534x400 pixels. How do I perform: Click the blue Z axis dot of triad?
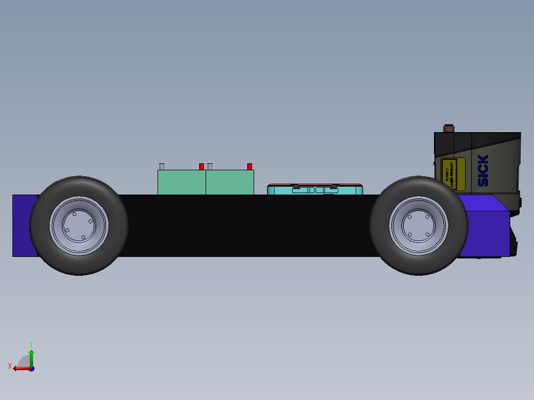pos(32,369)
